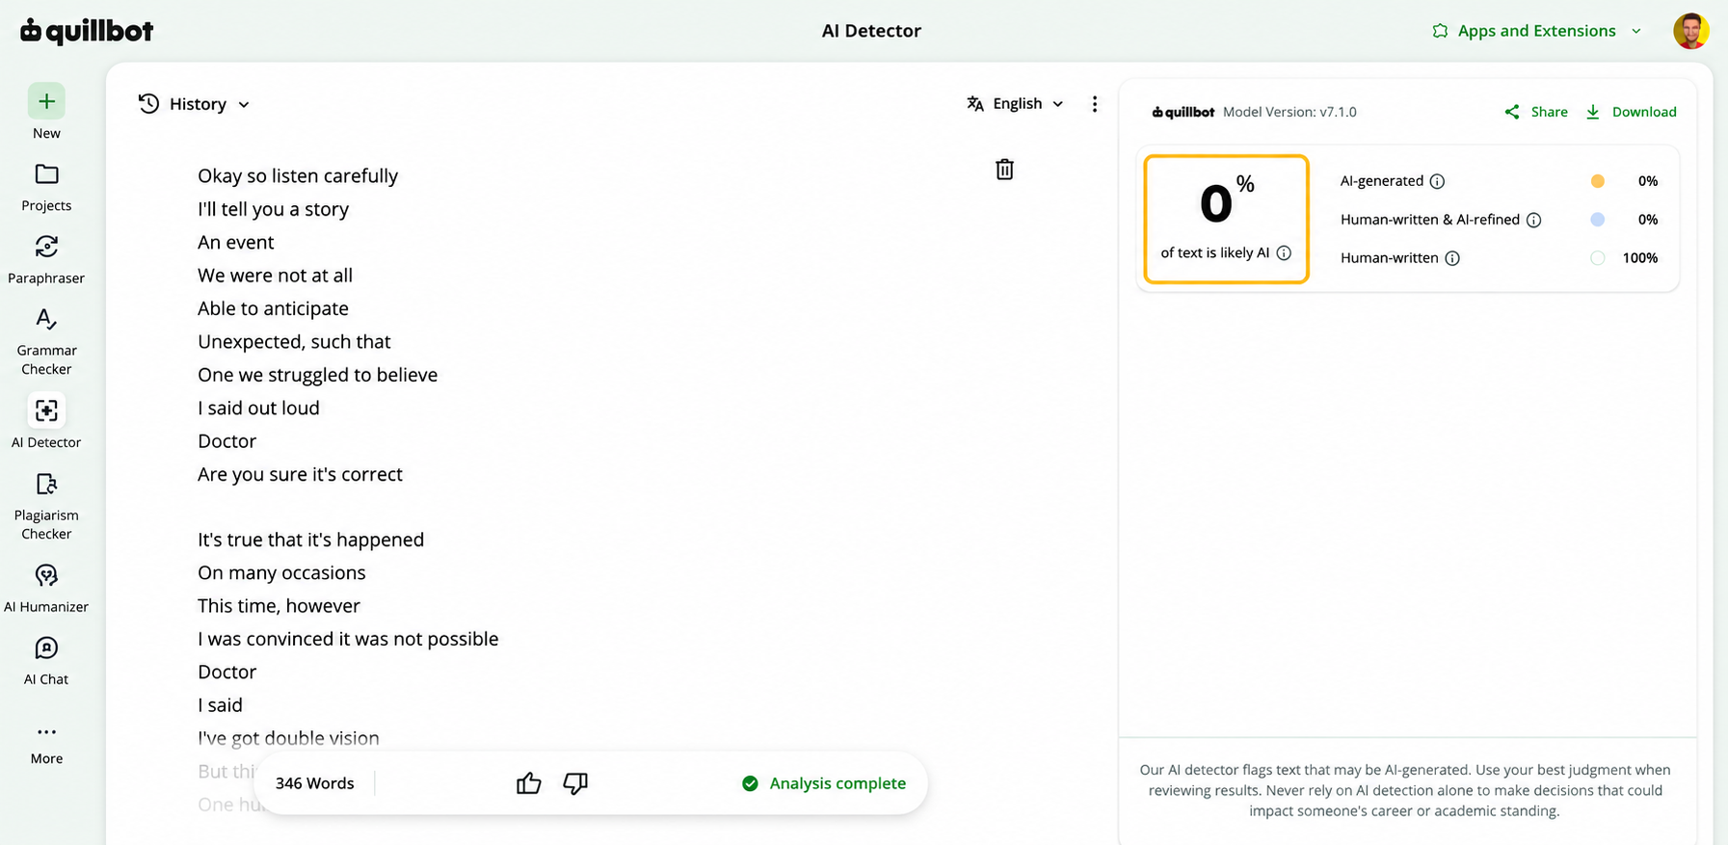Screen dimensions: 1728x845
Task: Open the English language dropdown
Action: pos(1015,103)
